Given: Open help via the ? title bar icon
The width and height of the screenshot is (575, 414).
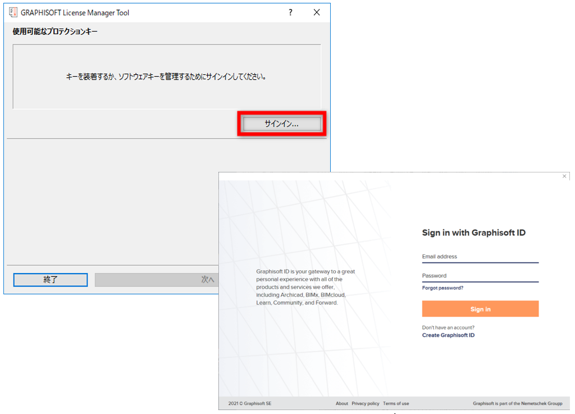Looking at the screenshot, I should click(x=290, y=12).
